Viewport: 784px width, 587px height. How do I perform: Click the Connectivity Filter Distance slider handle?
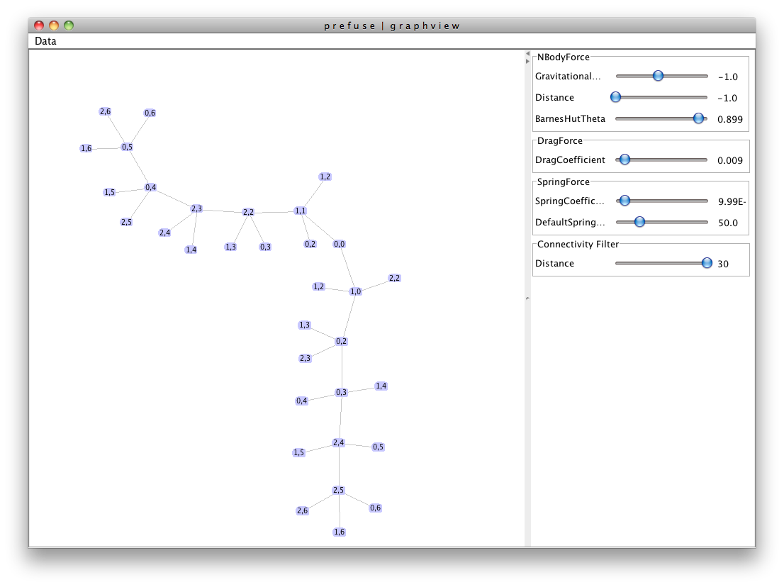tap(707, 263)
